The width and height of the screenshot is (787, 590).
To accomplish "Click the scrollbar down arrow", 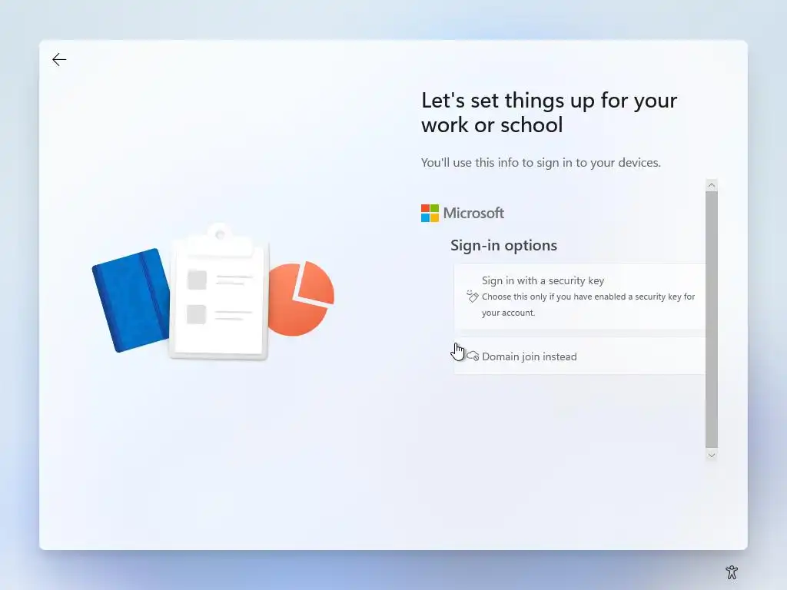I will point(711,455).
